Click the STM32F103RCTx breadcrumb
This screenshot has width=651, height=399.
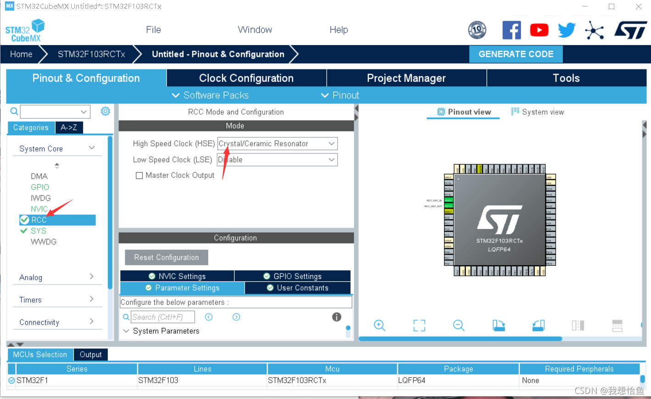[x=91, y=54]
